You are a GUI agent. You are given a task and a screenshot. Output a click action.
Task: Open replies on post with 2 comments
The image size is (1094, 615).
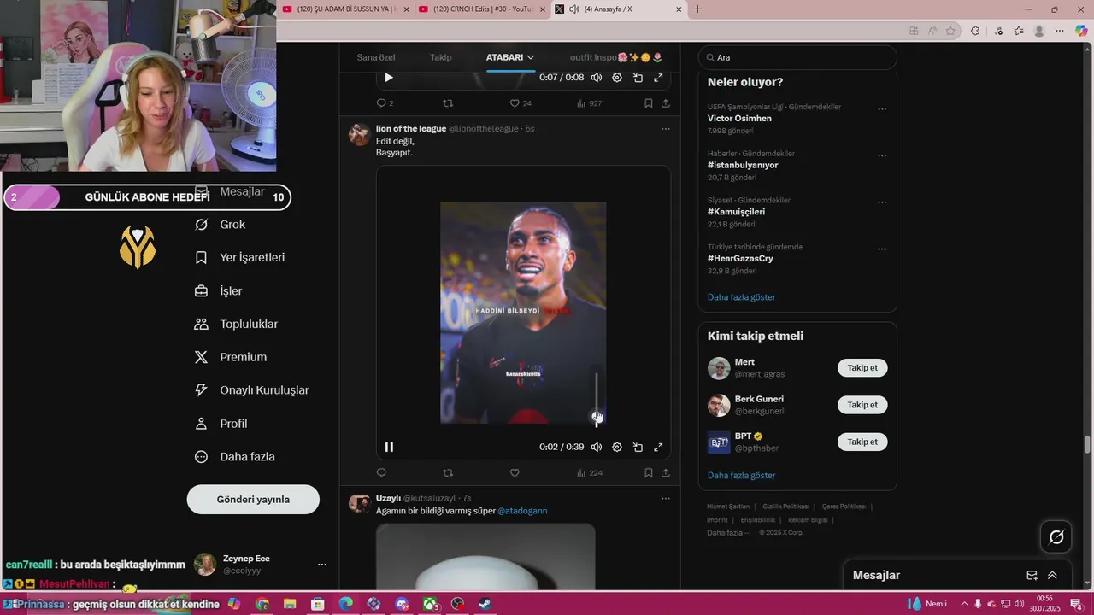coord(385,103)
